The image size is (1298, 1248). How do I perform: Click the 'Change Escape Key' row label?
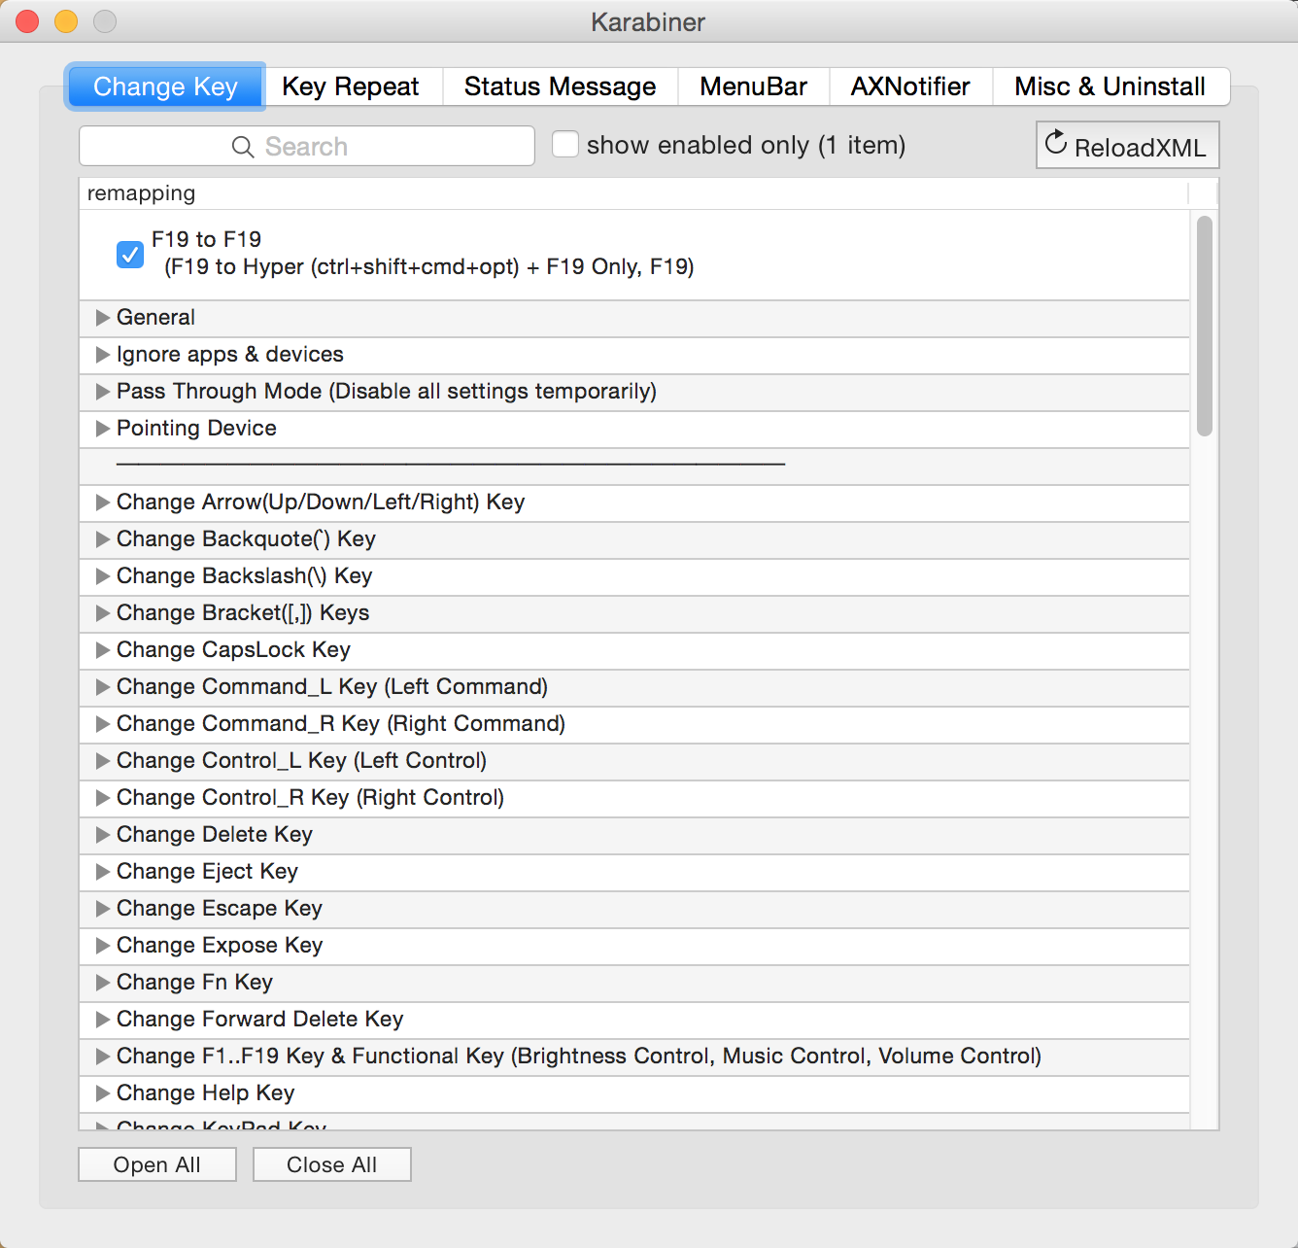pos(220,909)
